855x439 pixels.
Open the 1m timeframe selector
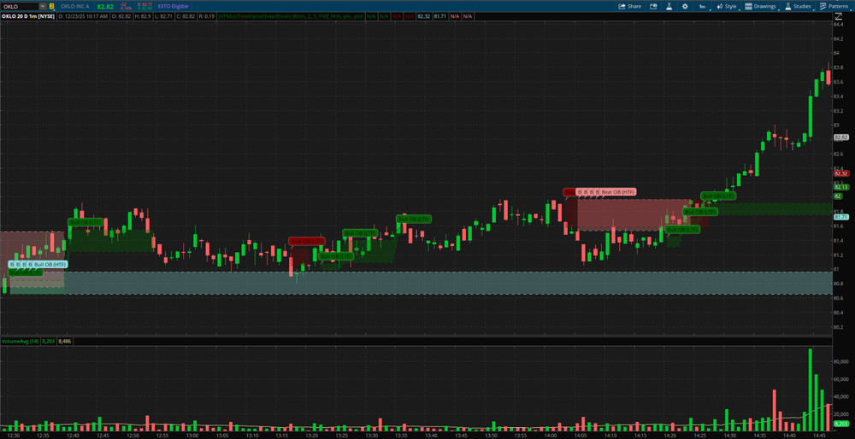[x=702, y=6]
